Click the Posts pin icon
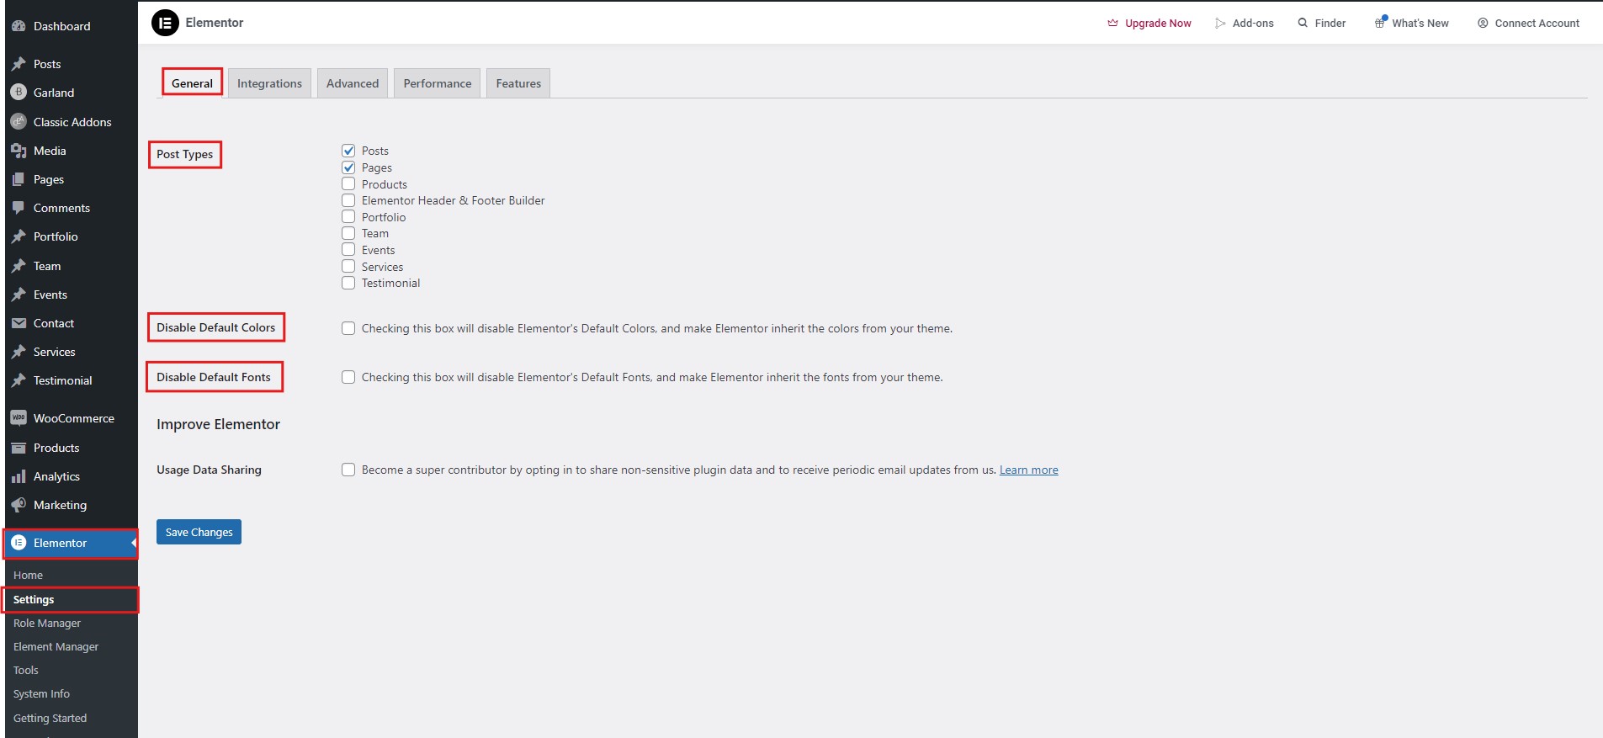 pos(19,64)
